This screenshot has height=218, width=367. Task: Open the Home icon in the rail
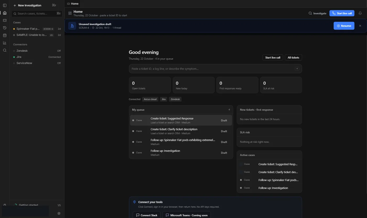coord(5,13)
